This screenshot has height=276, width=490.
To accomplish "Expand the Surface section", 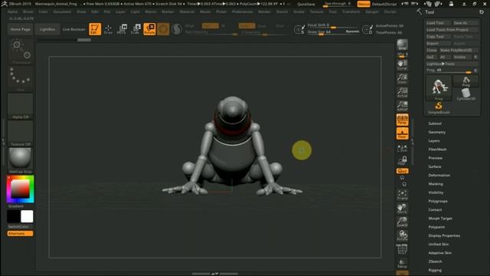I will pos(435,166).
